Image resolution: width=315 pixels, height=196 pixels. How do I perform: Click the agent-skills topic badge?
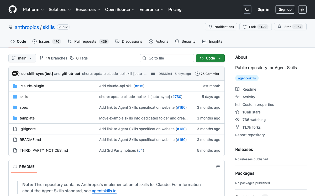point(247,78)
